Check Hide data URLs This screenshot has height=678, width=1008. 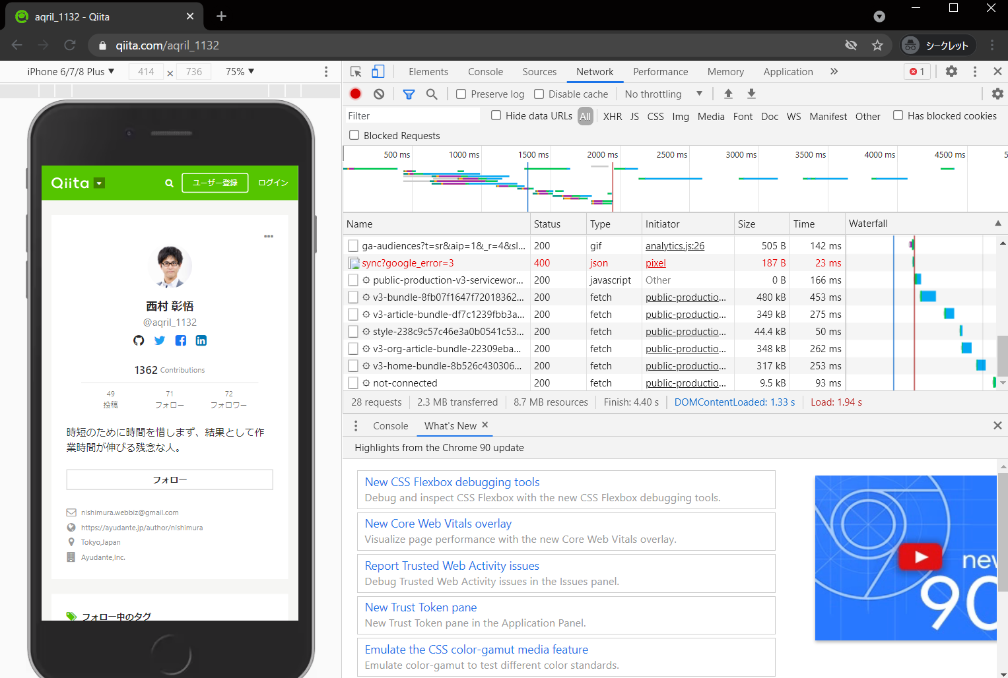point(496,115)
